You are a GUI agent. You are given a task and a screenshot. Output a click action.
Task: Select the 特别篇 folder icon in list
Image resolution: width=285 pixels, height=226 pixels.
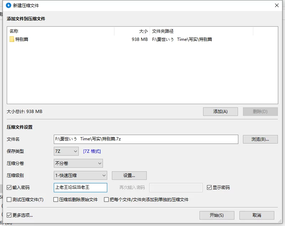point(12,39)
